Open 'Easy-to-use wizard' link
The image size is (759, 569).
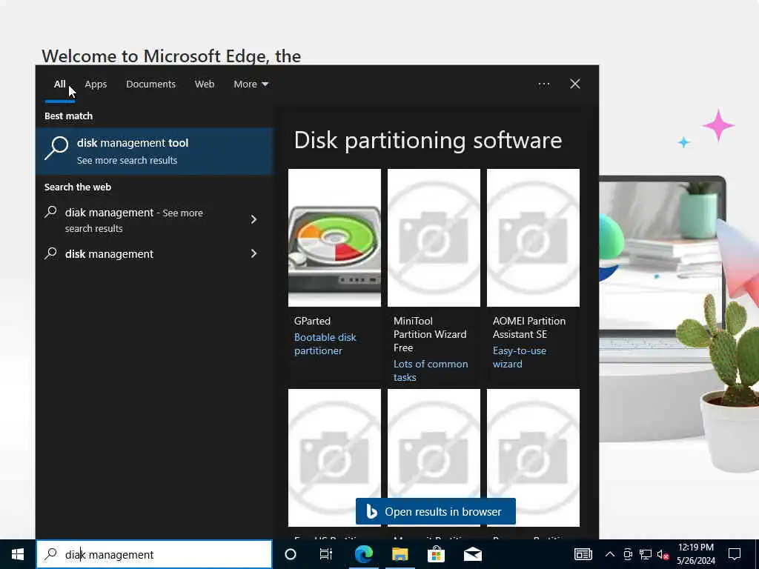pyautogui.click(x=519, y=357)
